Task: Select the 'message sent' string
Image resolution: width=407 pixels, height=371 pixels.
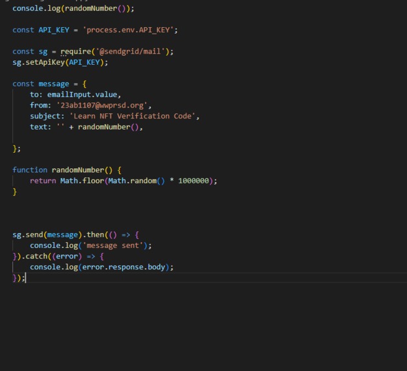Action: pos(113,245)
